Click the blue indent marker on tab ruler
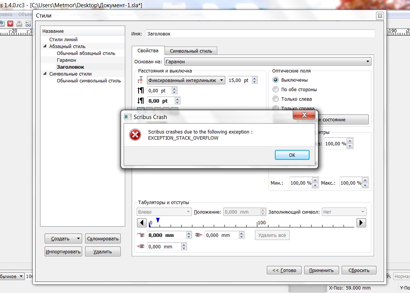 (x=158, y=220)
